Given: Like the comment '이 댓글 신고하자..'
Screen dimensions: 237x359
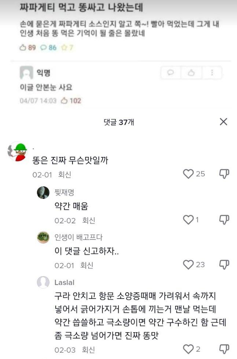Looking at the screenshot, I should tap(188, 264).
